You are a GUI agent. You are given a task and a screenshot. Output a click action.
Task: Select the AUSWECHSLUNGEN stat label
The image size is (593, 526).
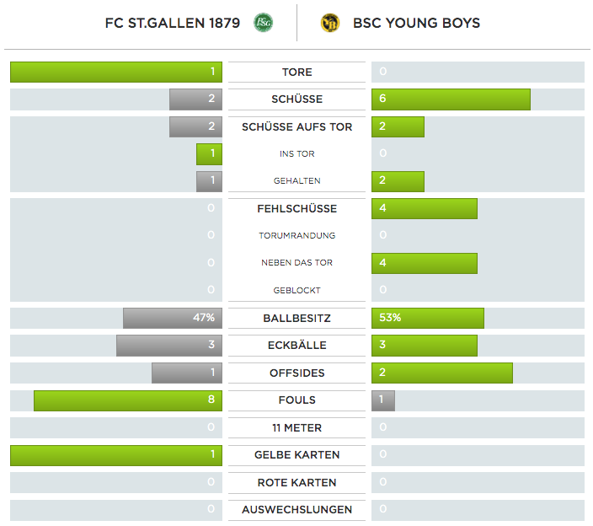click(x=296, y=510)
